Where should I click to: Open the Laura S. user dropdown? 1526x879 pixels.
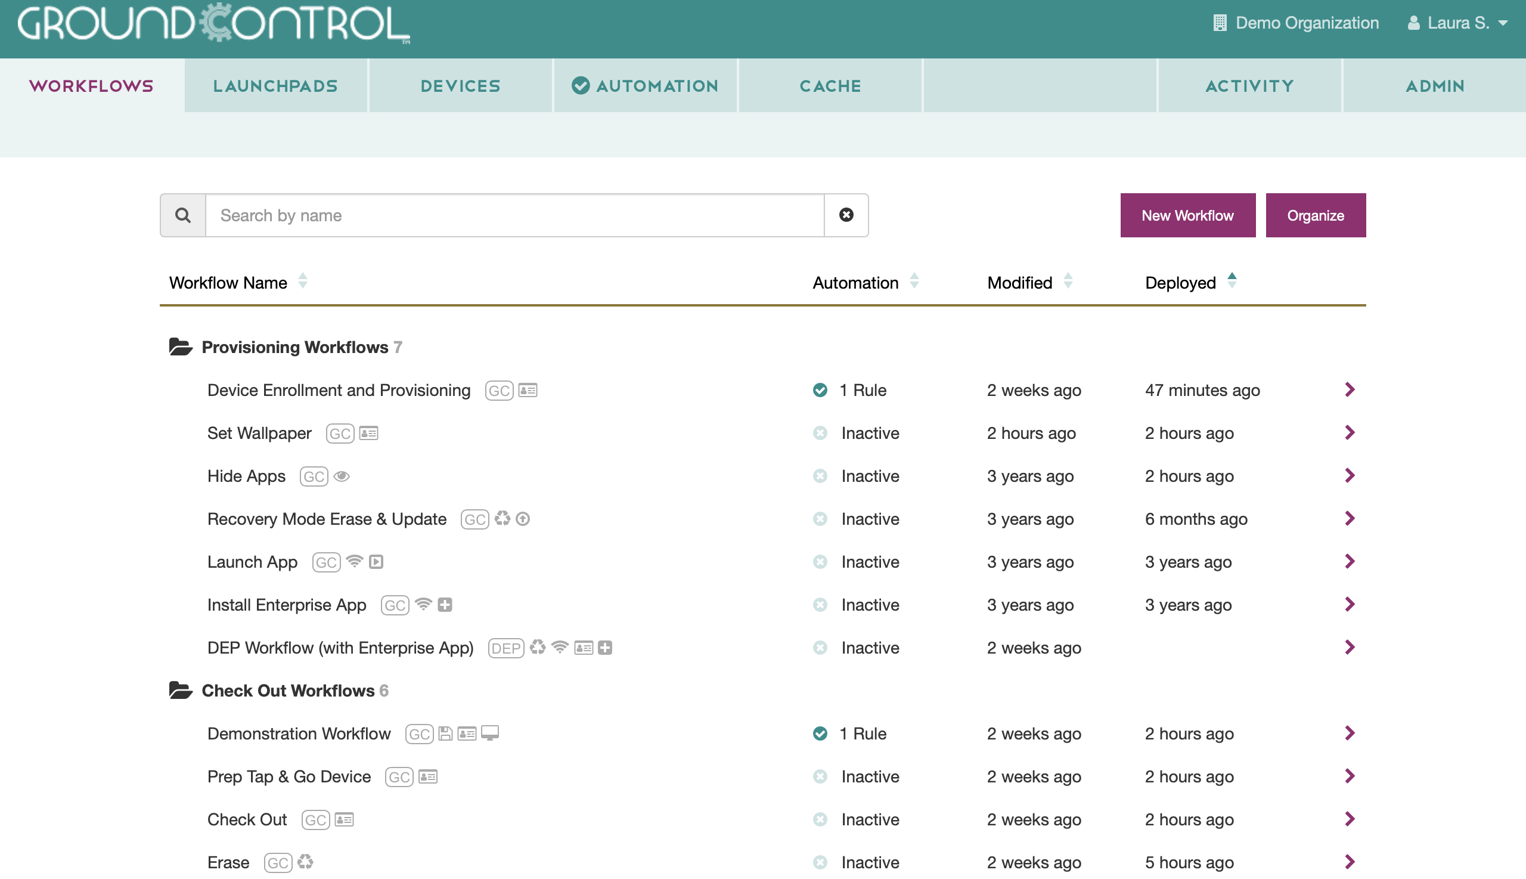pyautogui.click(x=1457, y=23)
